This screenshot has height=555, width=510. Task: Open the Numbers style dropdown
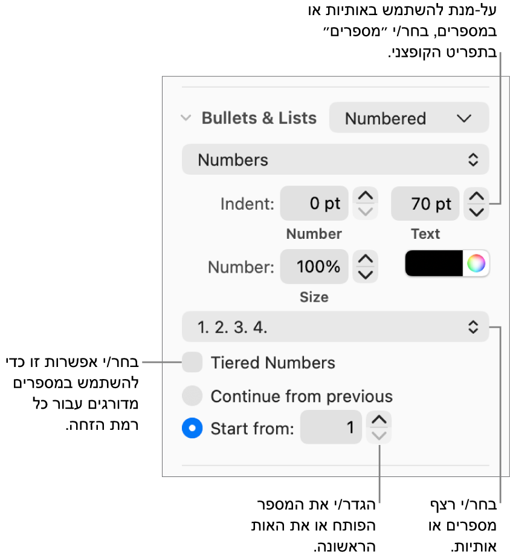335,160
